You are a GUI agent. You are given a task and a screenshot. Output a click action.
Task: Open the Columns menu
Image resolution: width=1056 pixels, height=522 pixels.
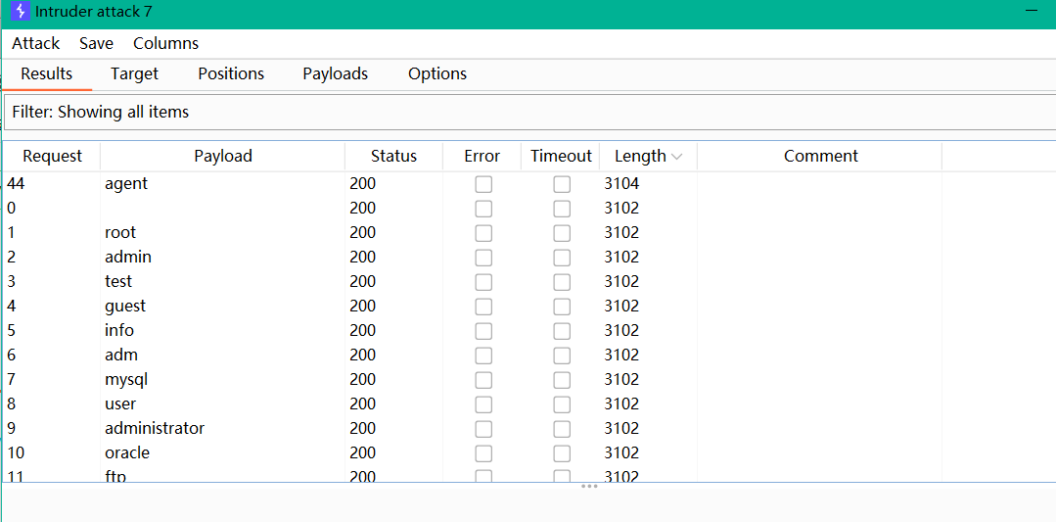pos(165,44)
